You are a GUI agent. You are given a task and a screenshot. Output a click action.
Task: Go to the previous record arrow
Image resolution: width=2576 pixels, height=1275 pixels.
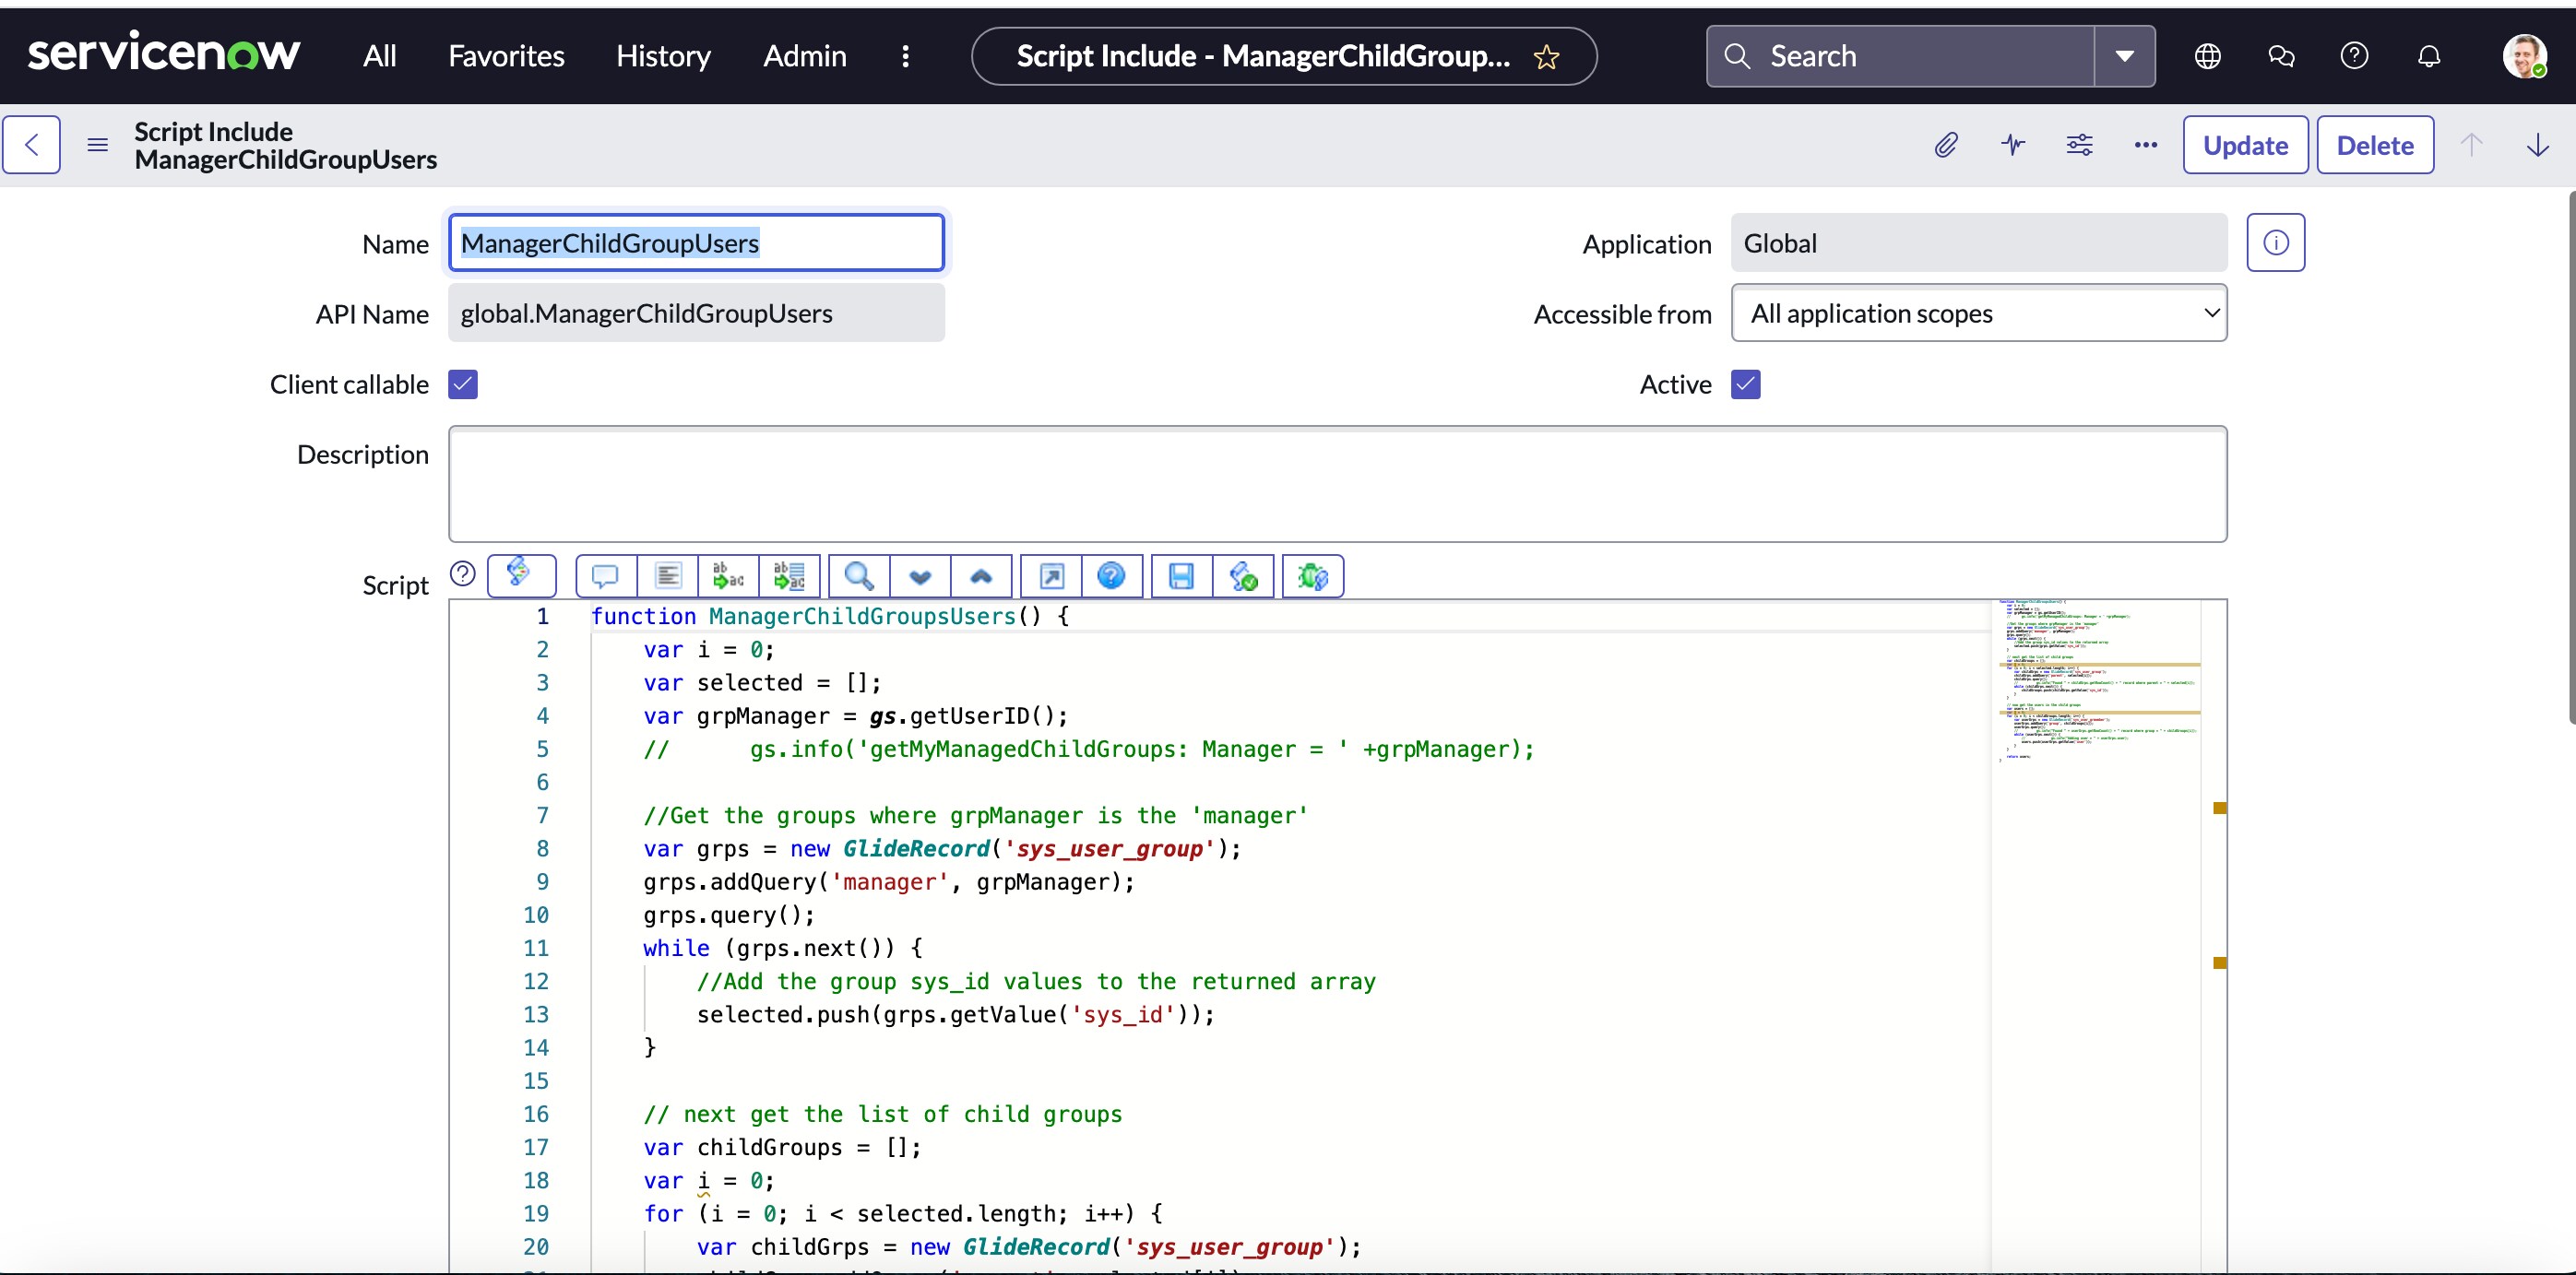point(2471,145)
